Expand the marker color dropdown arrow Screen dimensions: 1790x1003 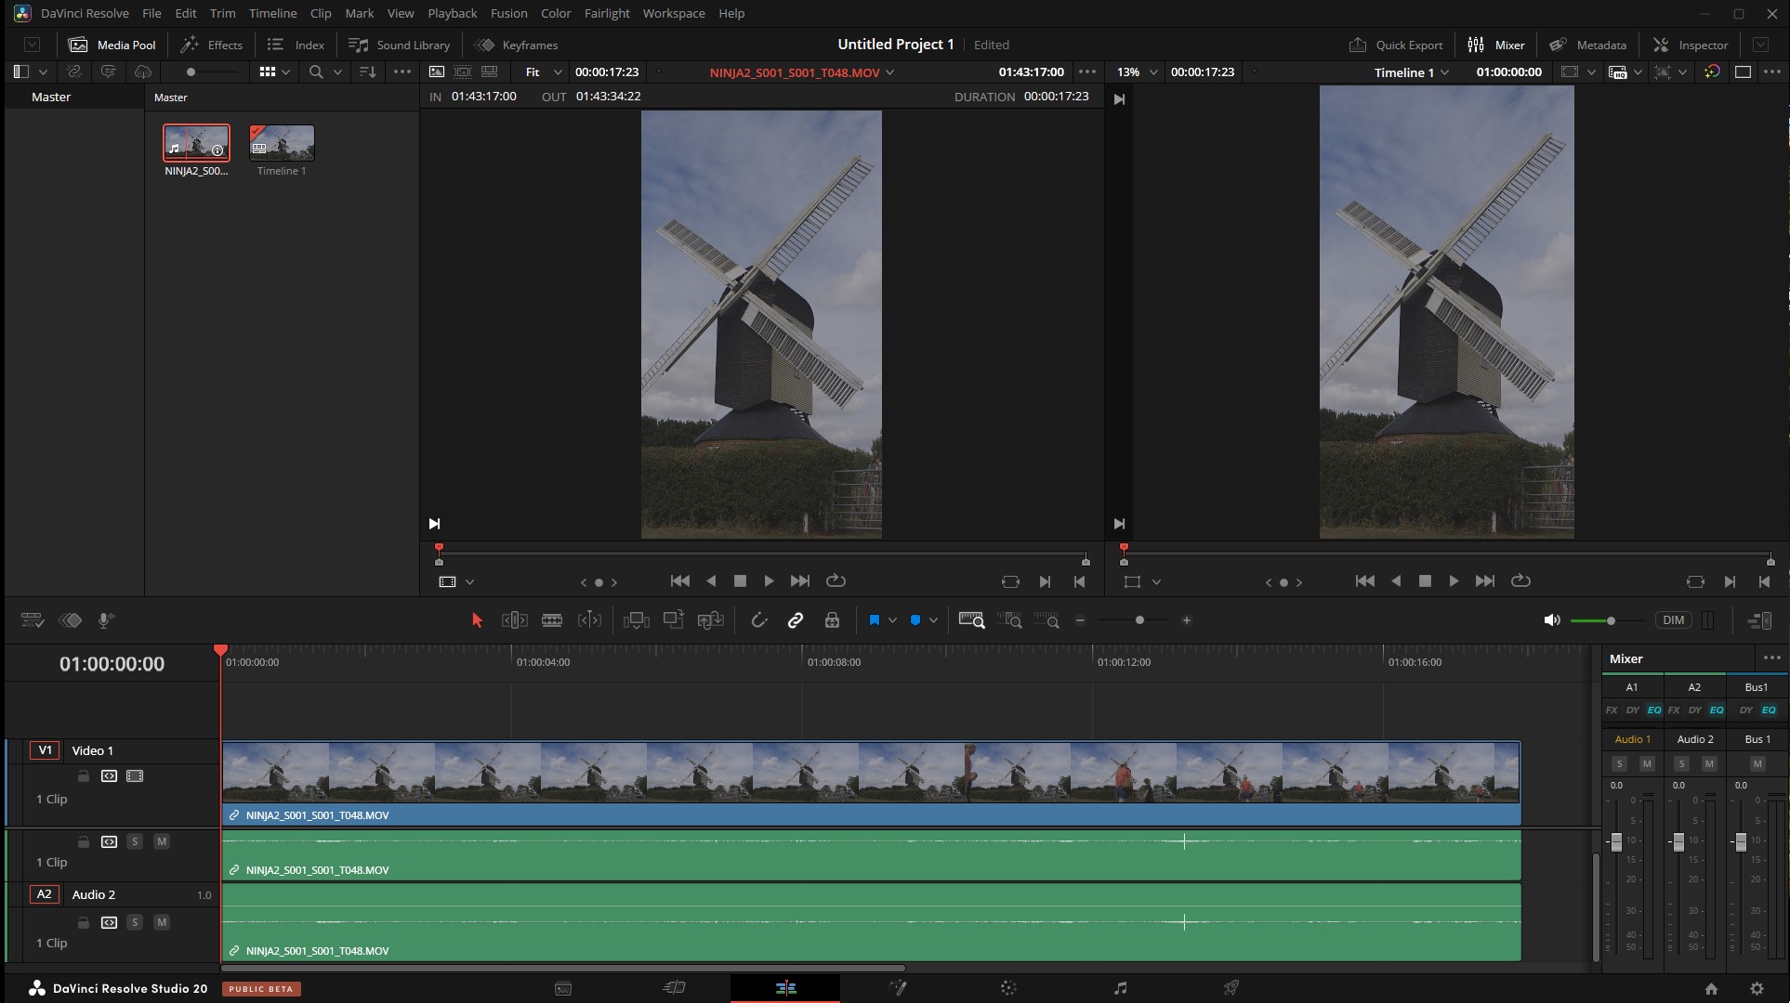click(x=933, y=620)
